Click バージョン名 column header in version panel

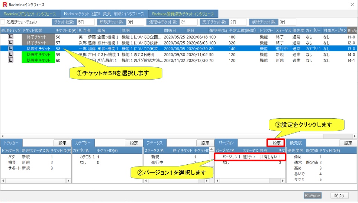point(228,151)
